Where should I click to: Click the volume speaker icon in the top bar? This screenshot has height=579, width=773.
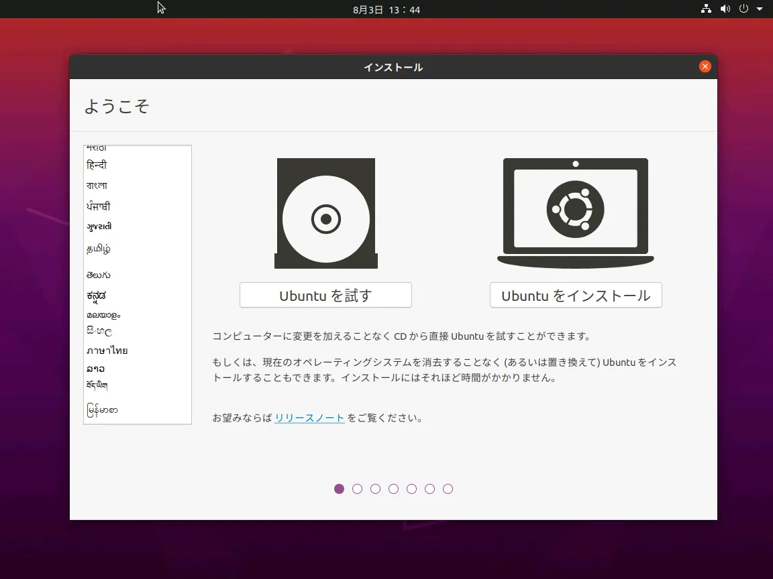click(725, 9)
